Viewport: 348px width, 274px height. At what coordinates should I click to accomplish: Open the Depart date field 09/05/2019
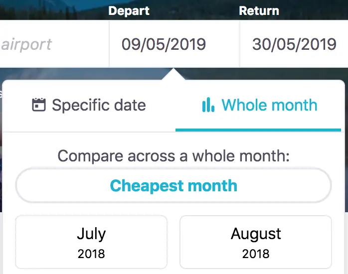(174, 44)
